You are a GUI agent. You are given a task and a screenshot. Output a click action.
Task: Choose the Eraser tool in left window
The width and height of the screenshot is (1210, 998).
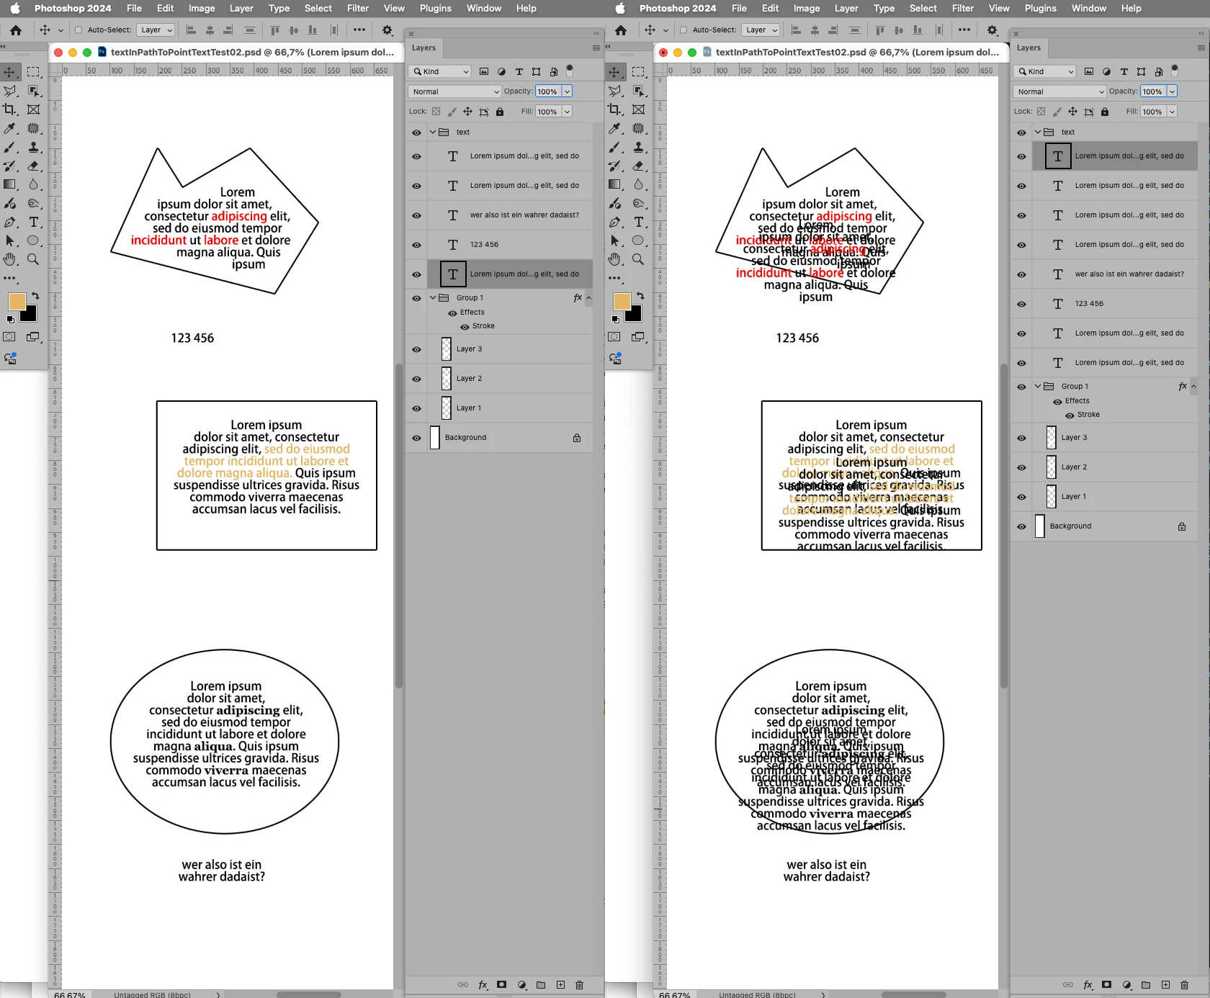(x=33, y=166)
